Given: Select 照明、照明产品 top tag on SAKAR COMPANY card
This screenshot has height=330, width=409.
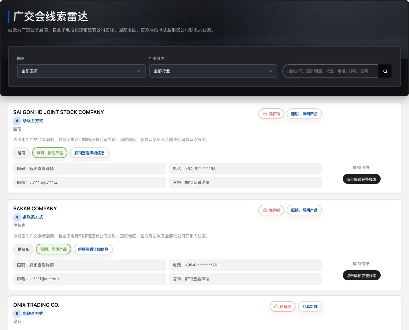Looking at the screenshot, I should (x=304, y=210).
